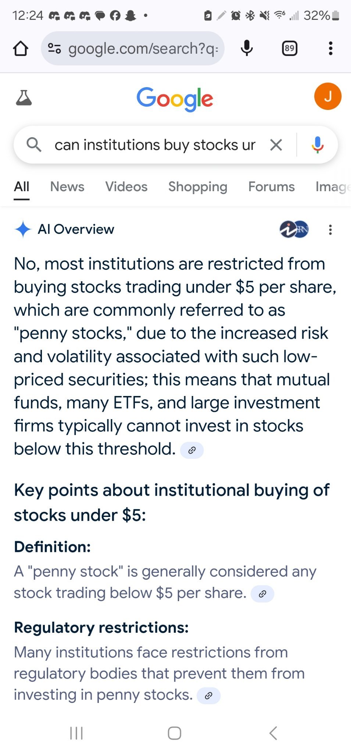
Task: View AI Overview source site thumbnails
Action: [294, 229]
